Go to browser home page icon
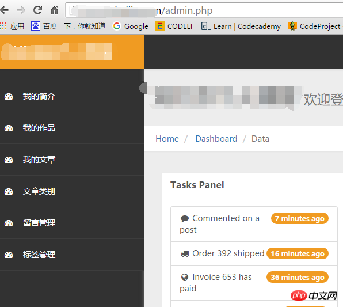Viewport: 343px width, 307px height. pyautogui.click(x=55, y=10)
